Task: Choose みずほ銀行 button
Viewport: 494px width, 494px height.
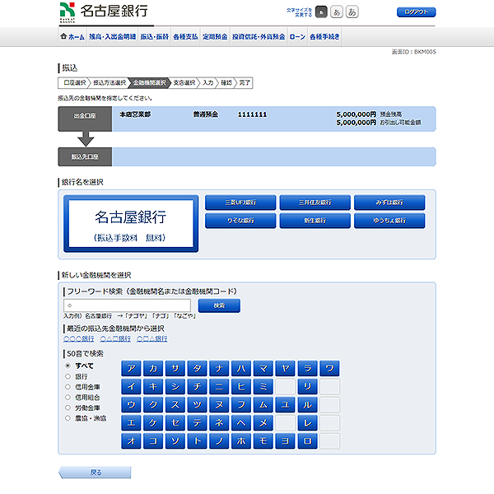Action: (389, 203)
